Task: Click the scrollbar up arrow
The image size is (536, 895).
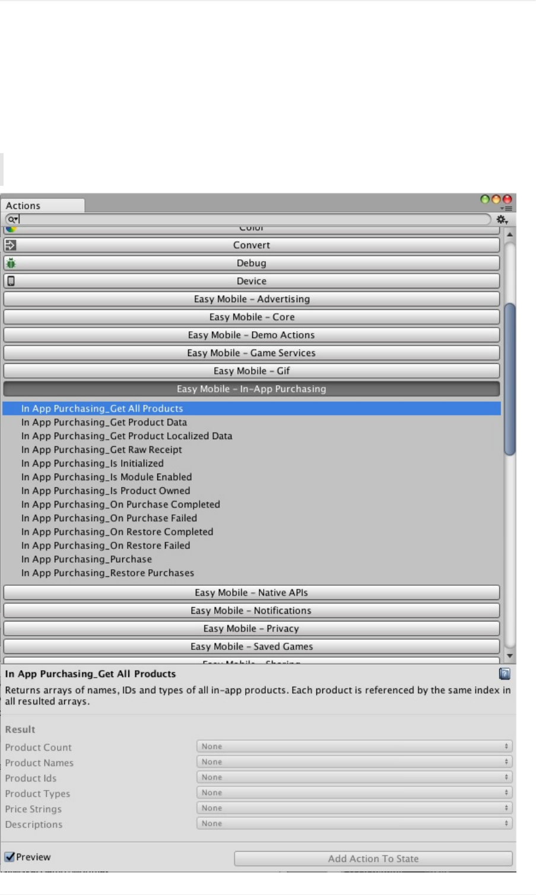Action: point(509,234)
